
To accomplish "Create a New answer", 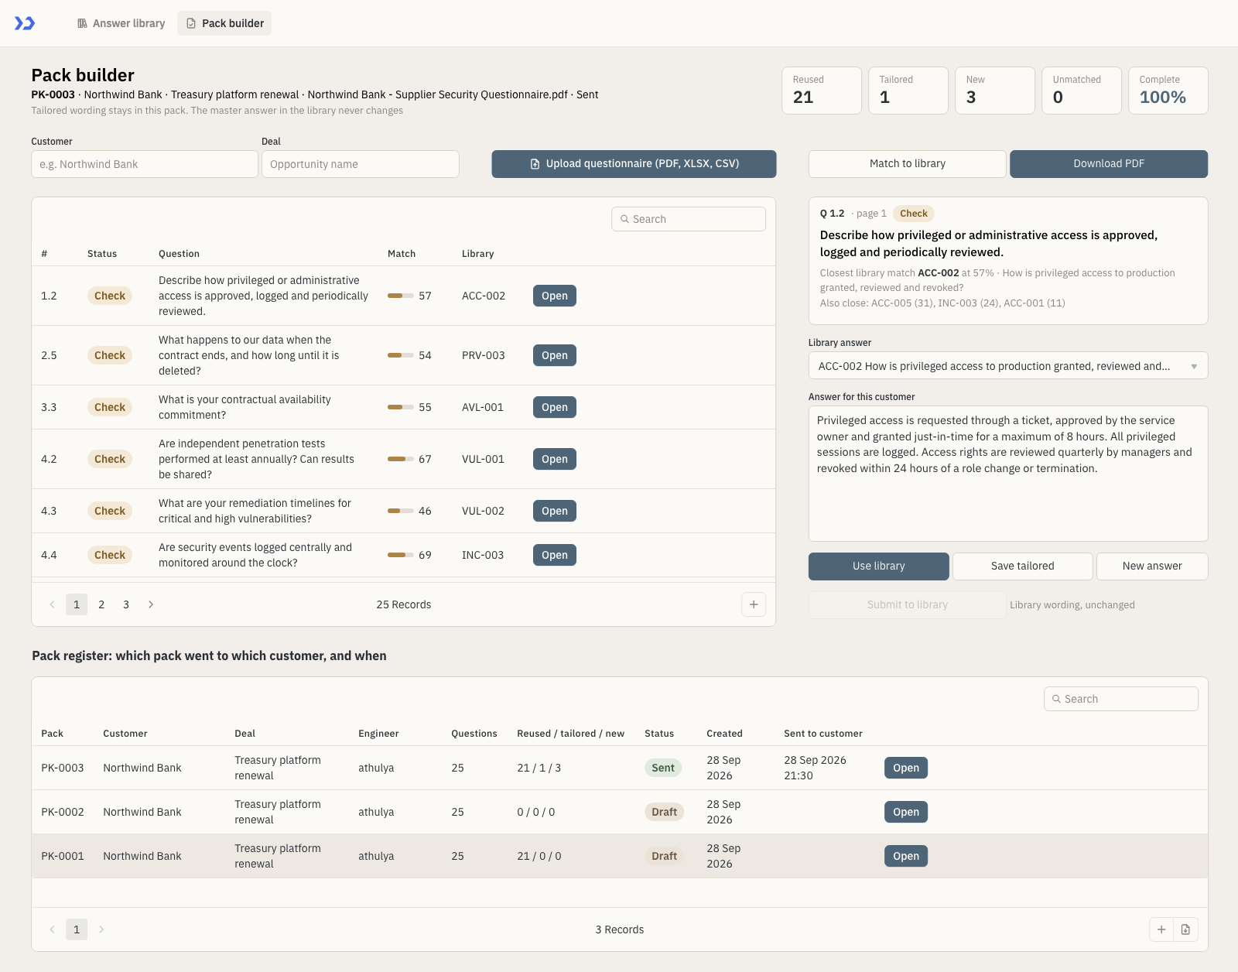I will (1151, 566).
